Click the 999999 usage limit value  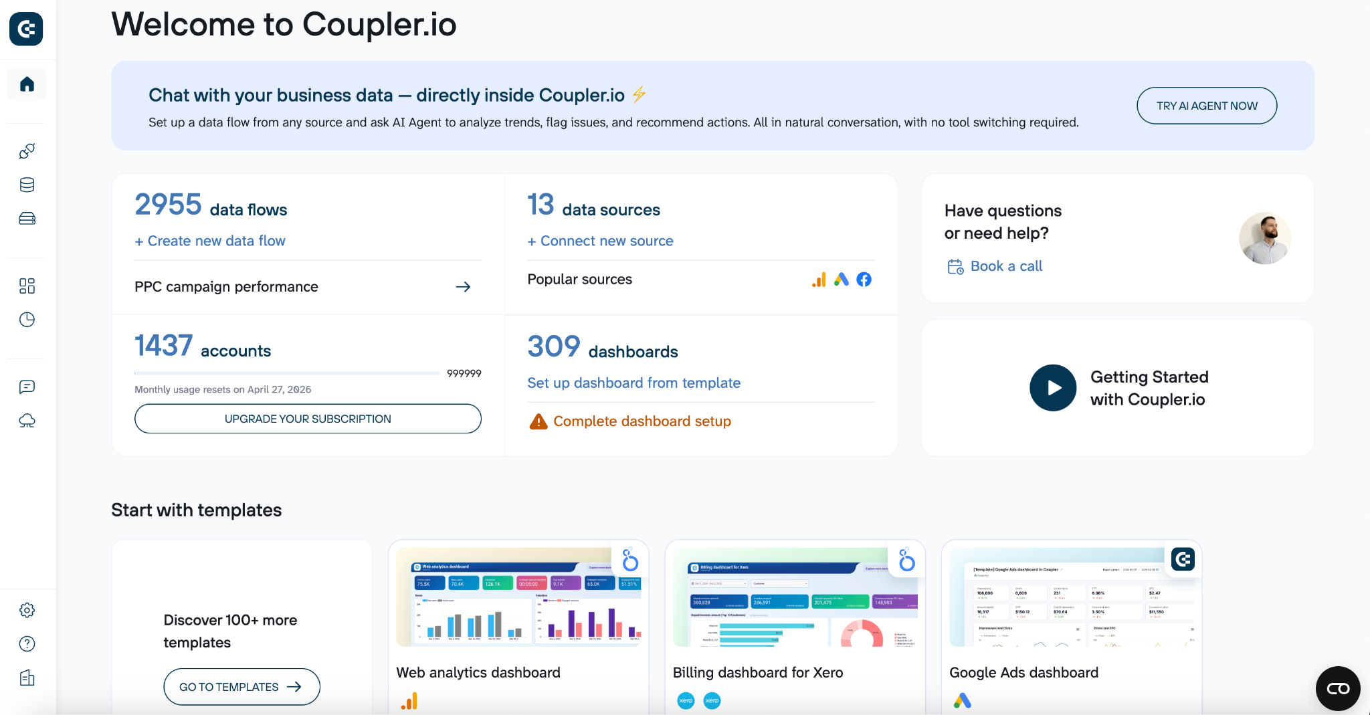click(x=464, y=373)
